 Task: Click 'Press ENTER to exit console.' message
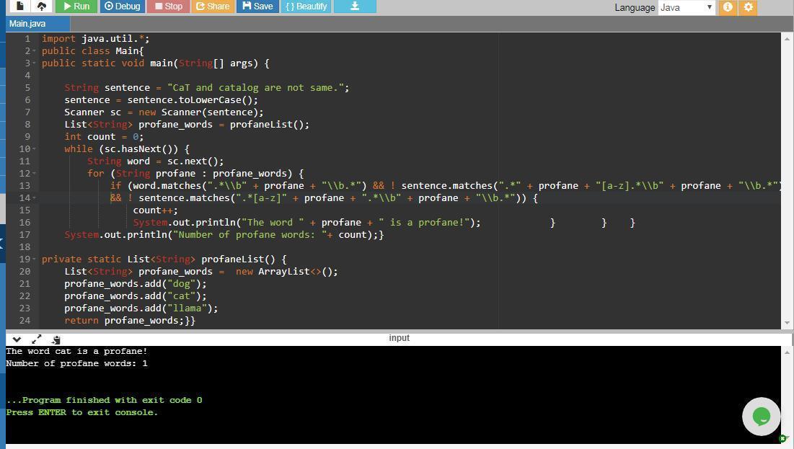coord(82,412)
